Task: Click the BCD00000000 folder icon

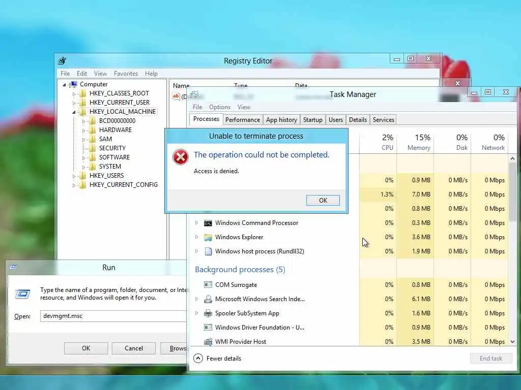Action: [93, 121]
